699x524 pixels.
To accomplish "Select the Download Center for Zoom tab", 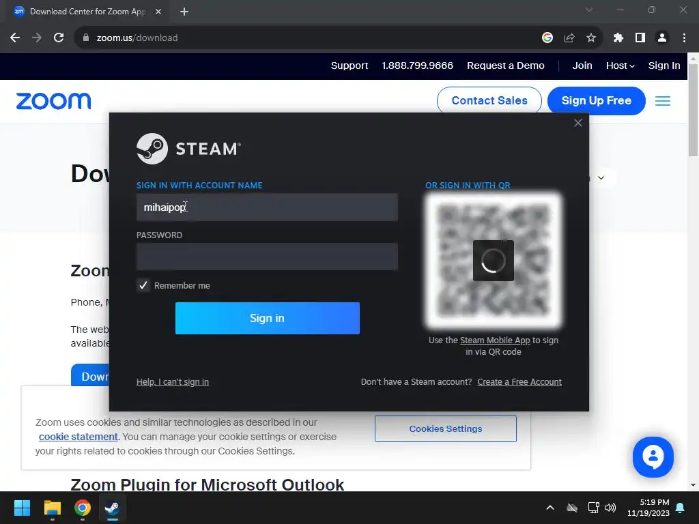I will (87, 12).
